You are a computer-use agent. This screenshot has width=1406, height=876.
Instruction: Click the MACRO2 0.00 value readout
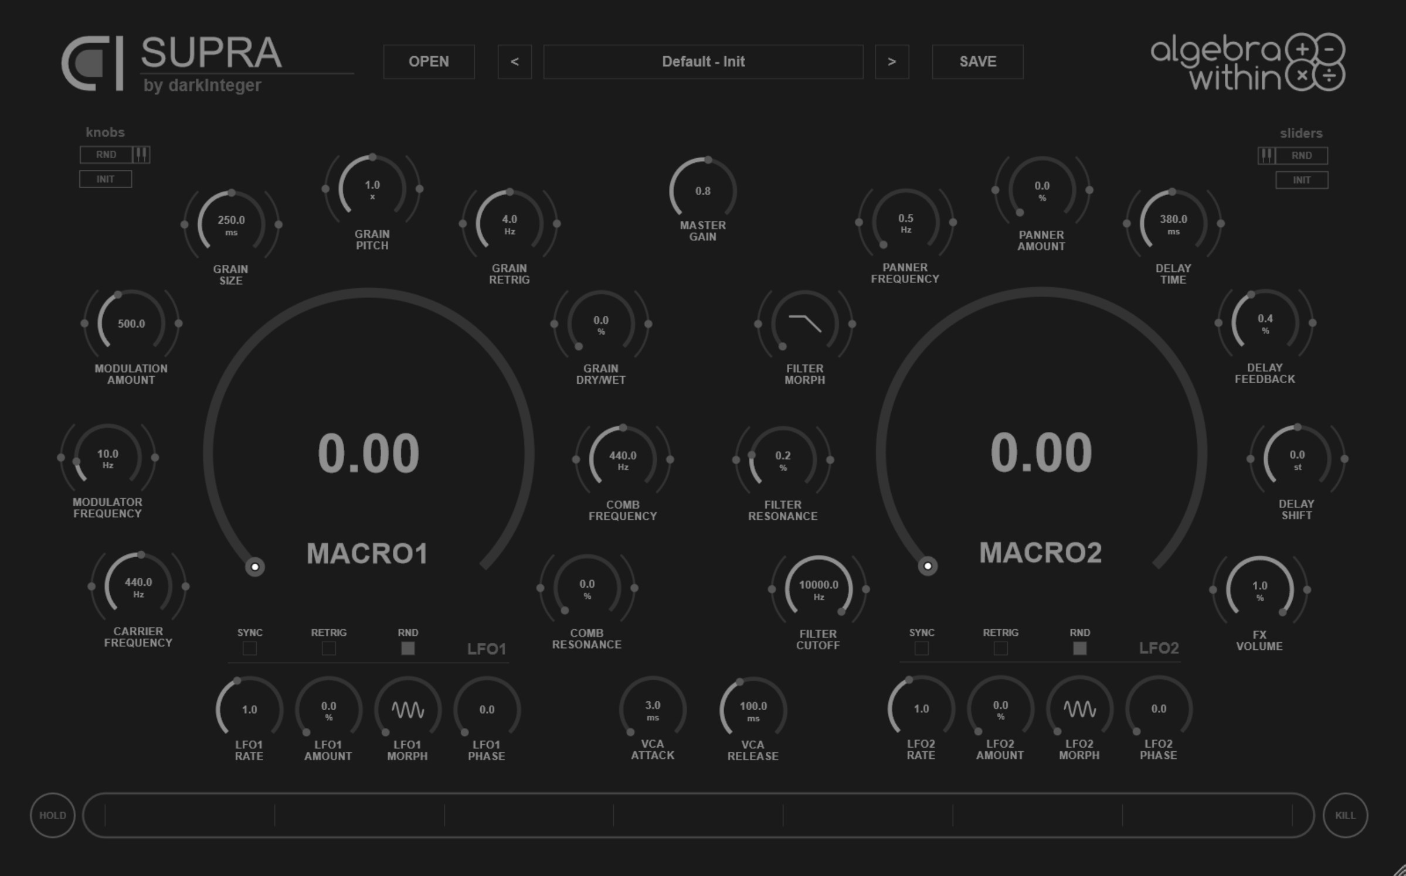(1041, 452)
